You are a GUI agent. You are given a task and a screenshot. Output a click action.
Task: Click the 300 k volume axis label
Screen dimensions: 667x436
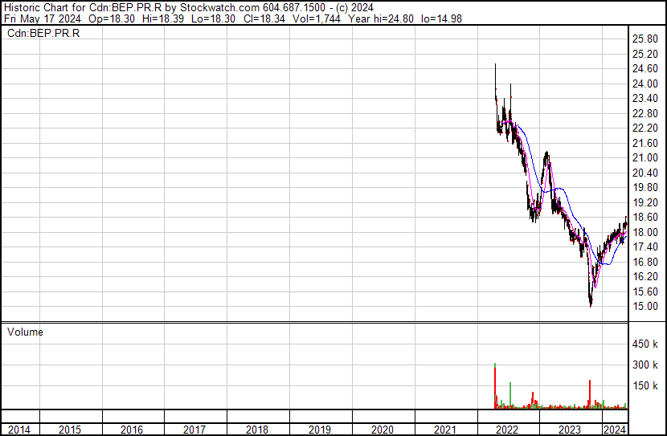pyautogui.click(x=645, y=365)
